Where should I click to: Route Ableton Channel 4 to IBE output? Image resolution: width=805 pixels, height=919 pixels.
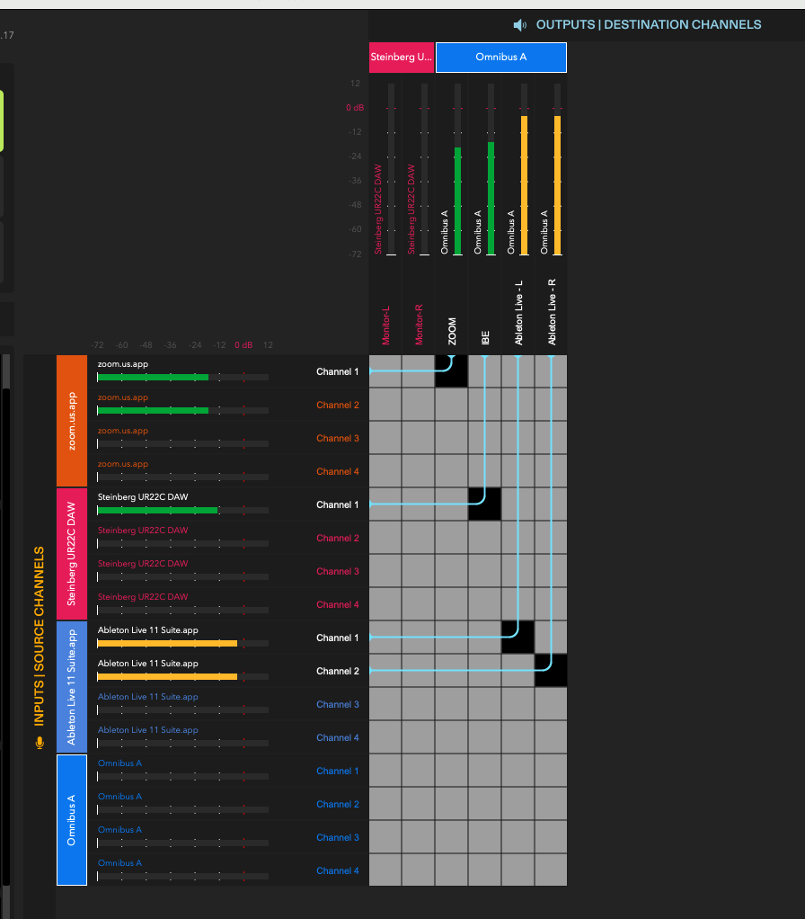point(485,737)
